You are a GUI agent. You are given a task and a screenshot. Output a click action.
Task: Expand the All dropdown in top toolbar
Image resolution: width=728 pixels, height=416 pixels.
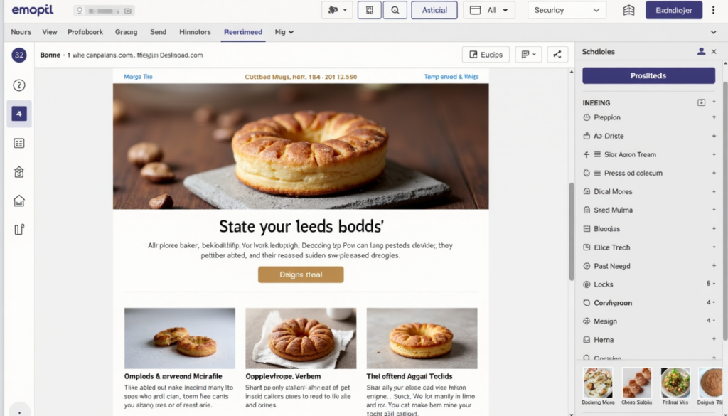(x=489, y=10)
